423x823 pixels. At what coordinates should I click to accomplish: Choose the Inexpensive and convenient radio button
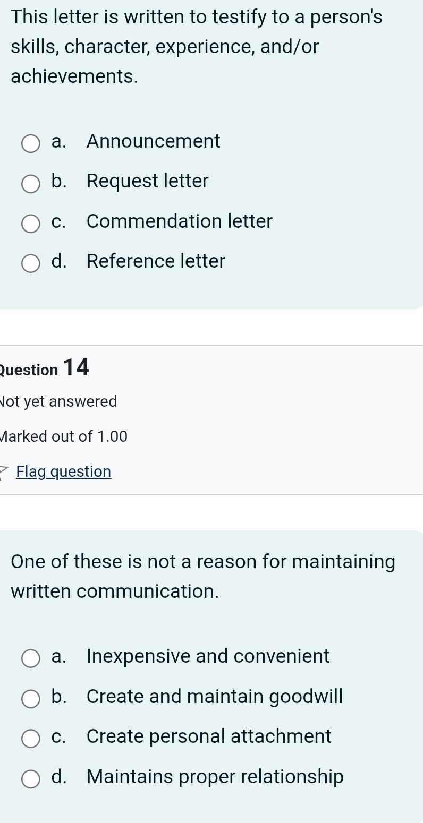tap(31, 658)
